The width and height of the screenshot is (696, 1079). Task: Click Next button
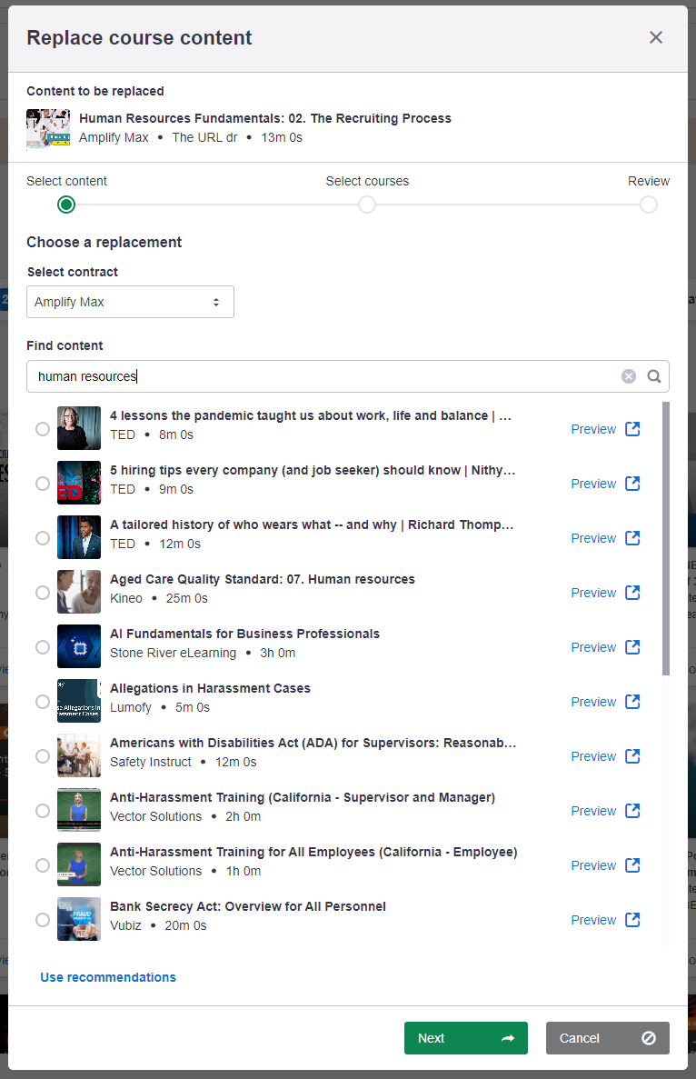(465, 1038)
